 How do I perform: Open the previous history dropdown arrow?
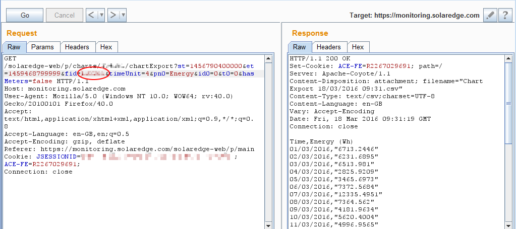101,15
